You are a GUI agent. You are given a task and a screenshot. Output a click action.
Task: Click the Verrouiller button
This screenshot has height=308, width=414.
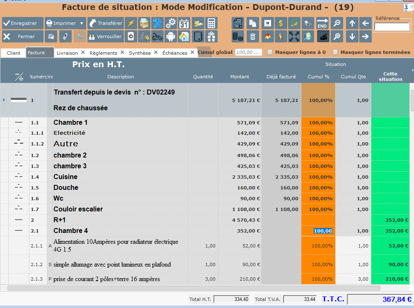pyautogui.click(x=105, y=36)
